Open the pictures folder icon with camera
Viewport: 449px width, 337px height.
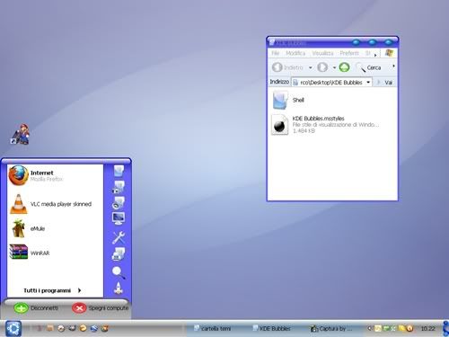click(x=119, y=187)
